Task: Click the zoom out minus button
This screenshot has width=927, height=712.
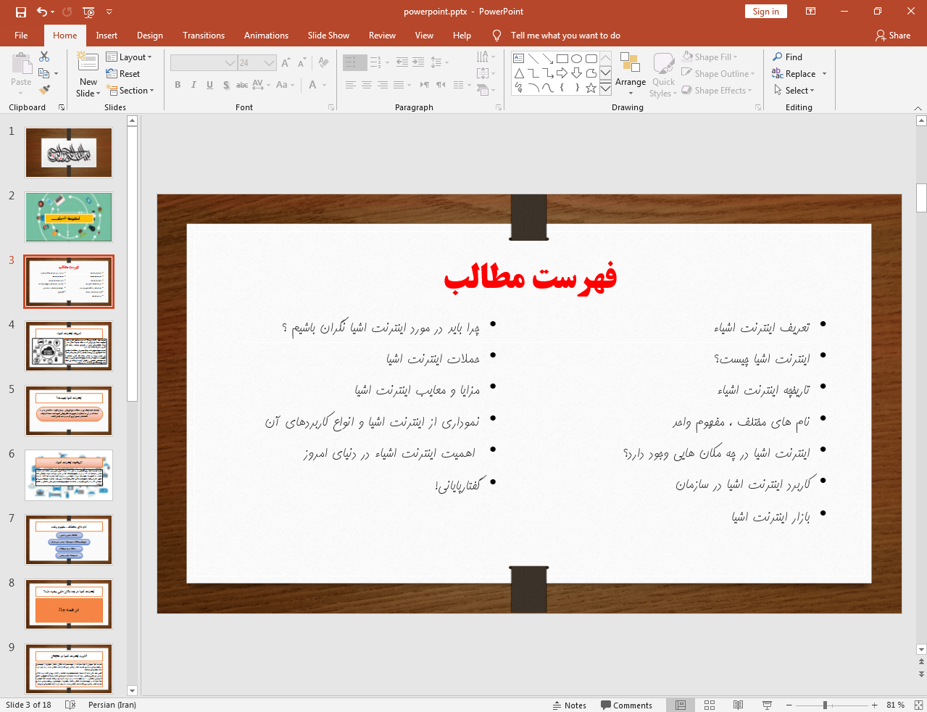Action: tap(789, 705)
